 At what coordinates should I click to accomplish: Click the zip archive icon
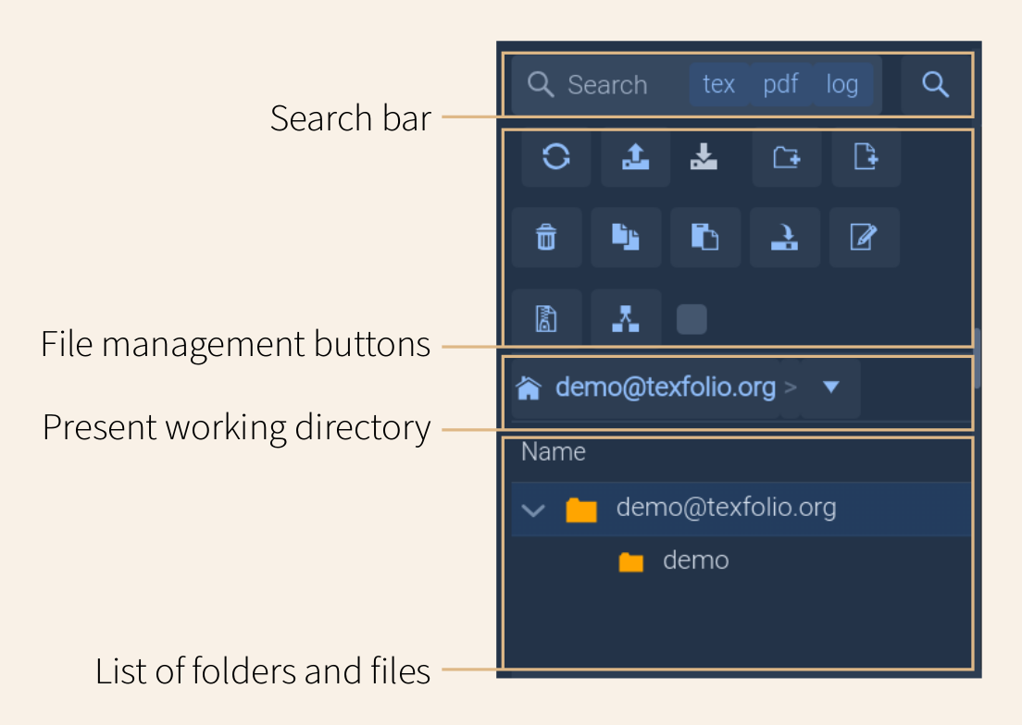[546, 318]
